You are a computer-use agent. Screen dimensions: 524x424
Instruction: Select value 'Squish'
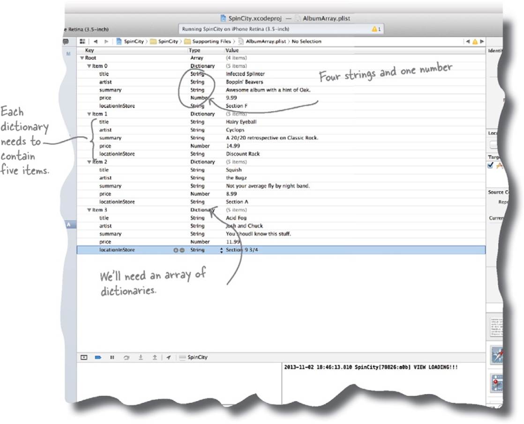(x=233, y=170)
